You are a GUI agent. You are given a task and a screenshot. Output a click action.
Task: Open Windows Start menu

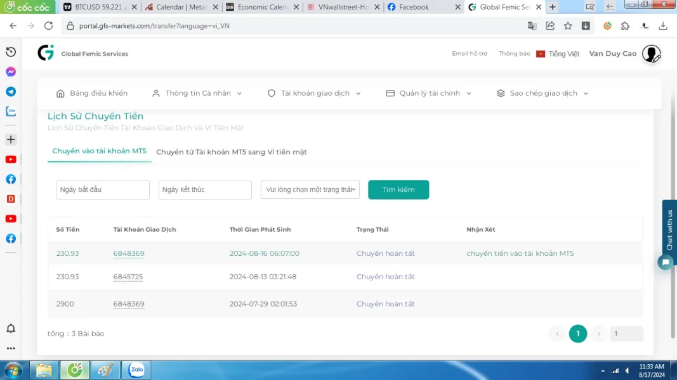[13, 370]
